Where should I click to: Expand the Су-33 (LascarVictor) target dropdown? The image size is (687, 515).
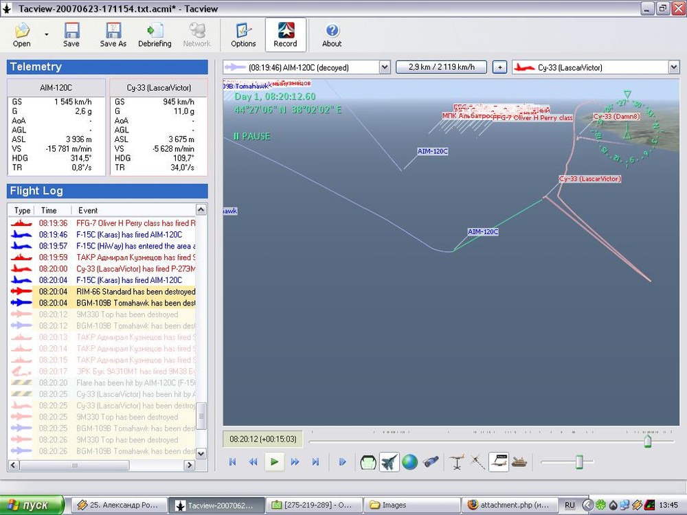pos(673,67)
